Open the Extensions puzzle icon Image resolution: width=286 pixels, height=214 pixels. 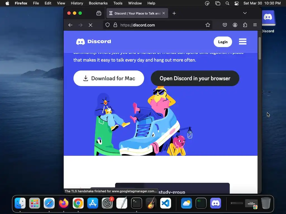click(x=245, y=25)
